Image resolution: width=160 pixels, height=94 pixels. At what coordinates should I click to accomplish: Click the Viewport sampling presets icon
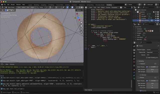pyautogui.click(x=155, y=64)
